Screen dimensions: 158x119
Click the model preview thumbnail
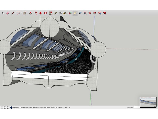click(148, 102)
